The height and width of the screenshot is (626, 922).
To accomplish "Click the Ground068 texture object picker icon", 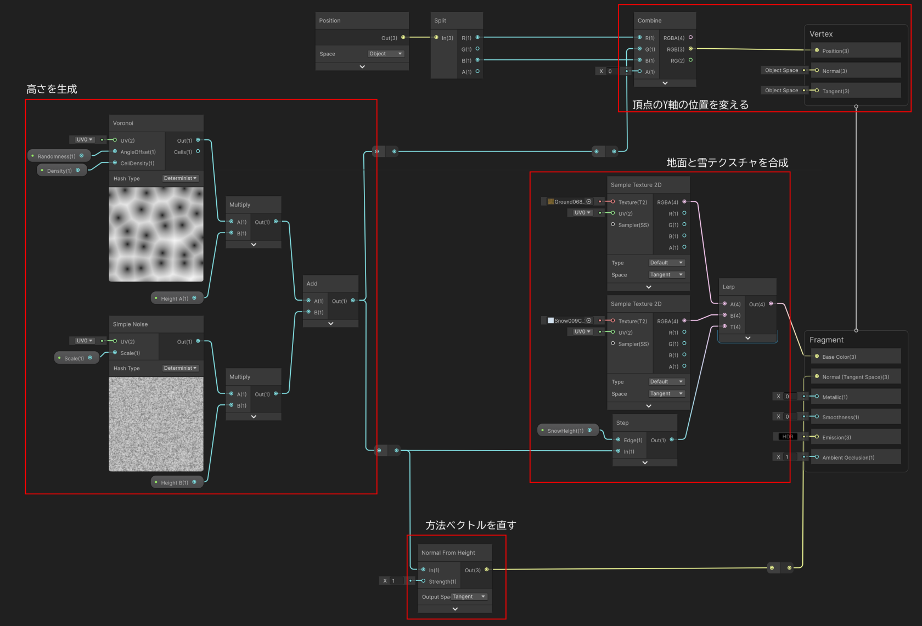I will tap(589, 201).
